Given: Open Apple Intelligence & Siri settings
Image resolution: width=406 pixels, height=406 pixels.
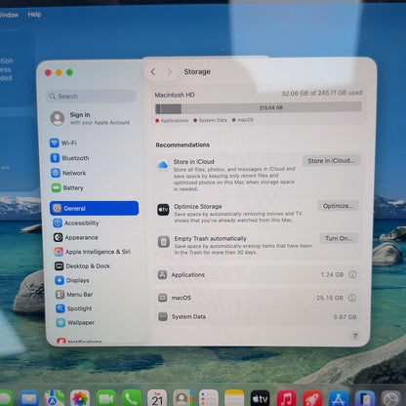Looking at the screenshot, I should click(x=92, y=252).
